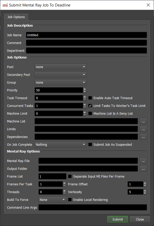This screenshot has height=226, width=154.
Task: Click the Frame Offset value field
Action: tap(136, 184)
